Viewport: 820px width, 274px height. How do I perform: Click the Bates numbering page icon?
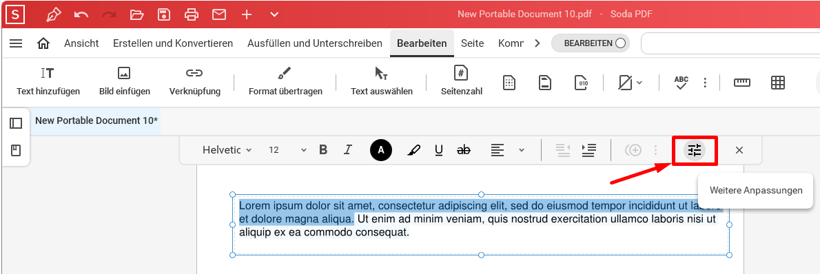coord(581,83)
